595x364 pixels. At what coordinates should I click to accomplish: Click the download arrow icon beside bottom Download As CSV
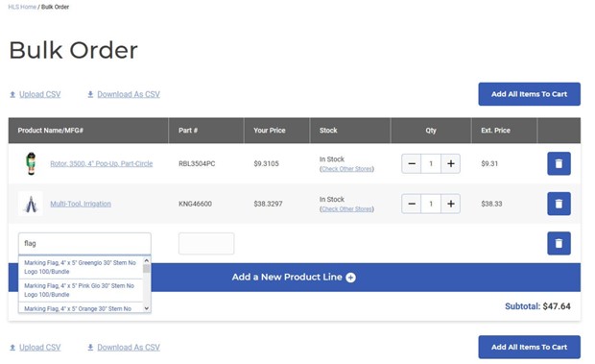(90, 348)
